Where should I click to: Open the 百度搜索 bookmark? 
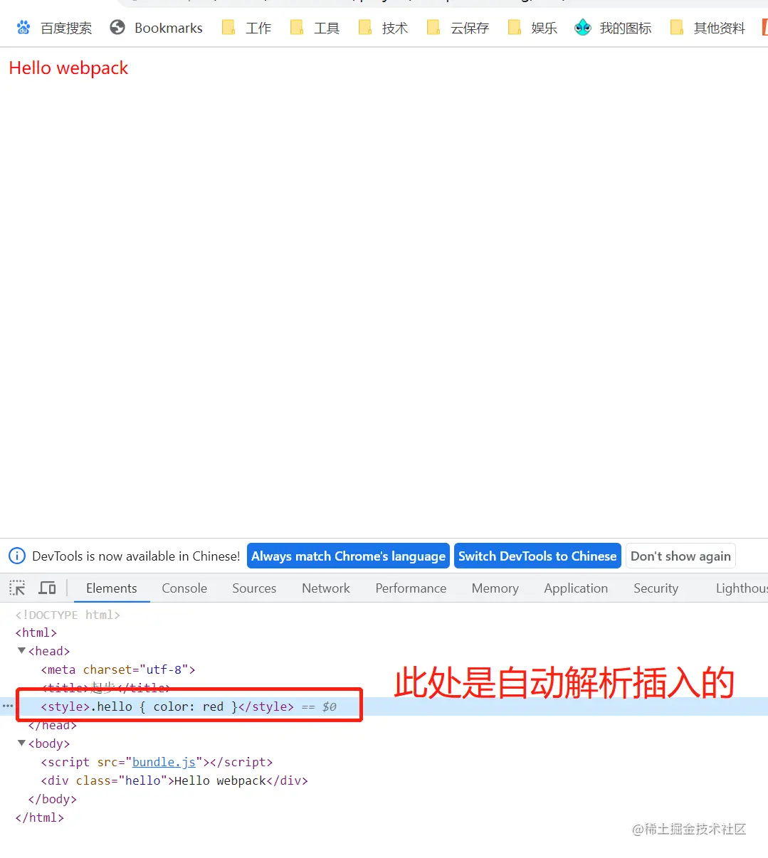[54, 28]
